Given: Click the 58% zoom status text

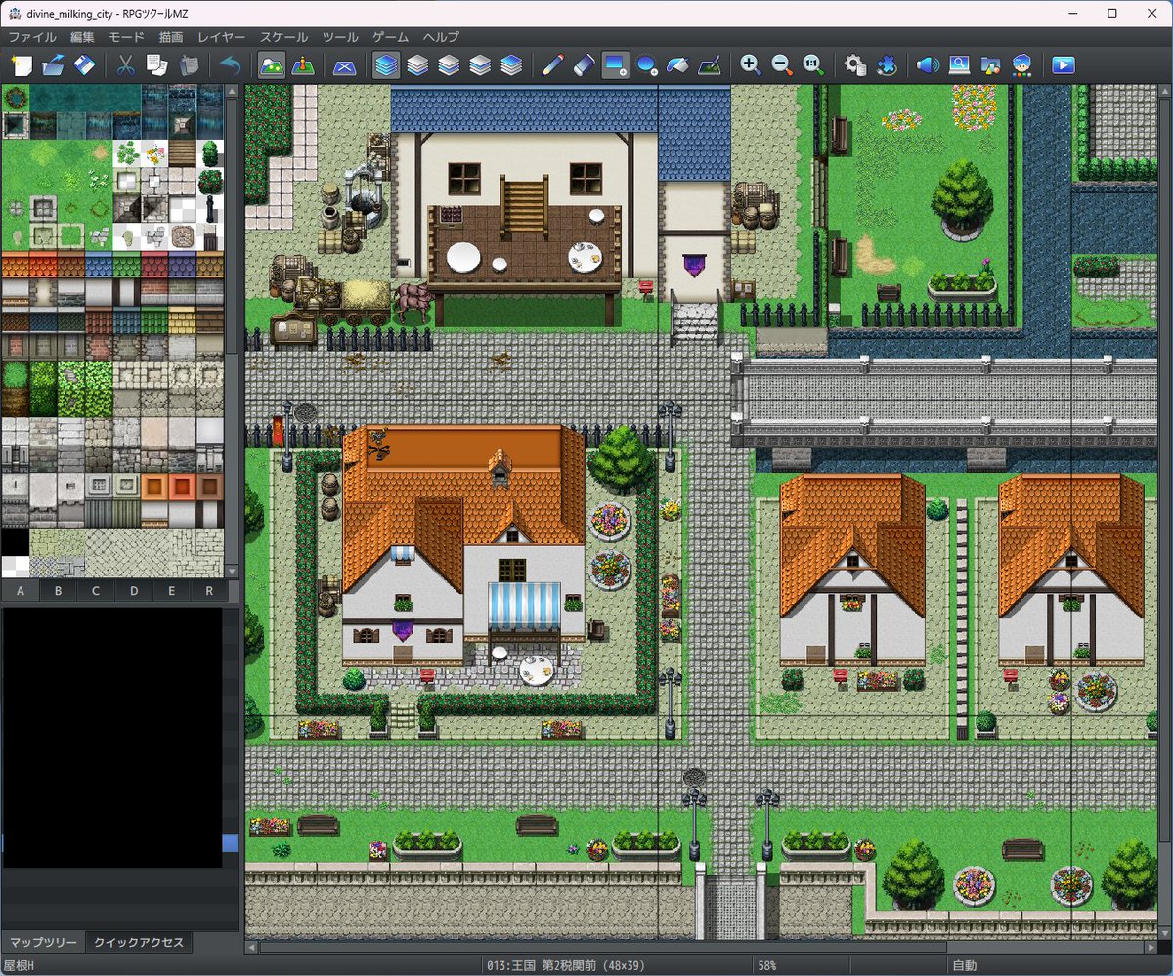Looking at the screenshot, I should tap(766, 966).
